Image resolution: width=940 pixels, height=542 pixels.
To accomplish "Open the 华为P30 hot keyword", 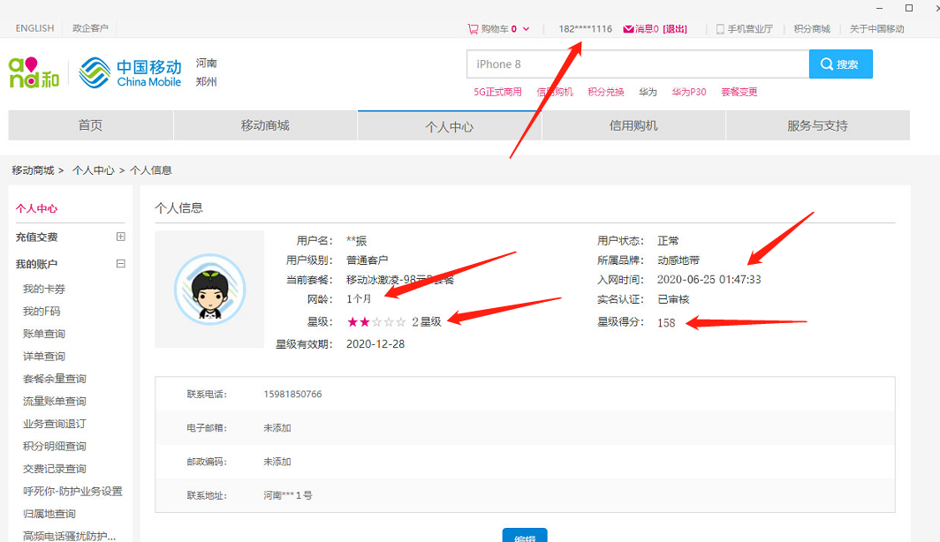I will coord(689,92).
